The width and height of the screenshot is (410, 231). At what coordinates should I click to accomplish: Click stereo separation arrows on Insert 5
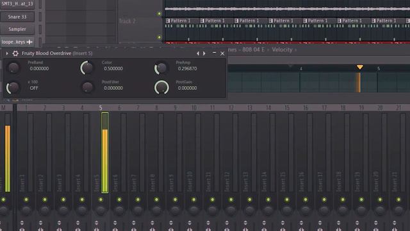pyautogui.click(x=97, y=223)
